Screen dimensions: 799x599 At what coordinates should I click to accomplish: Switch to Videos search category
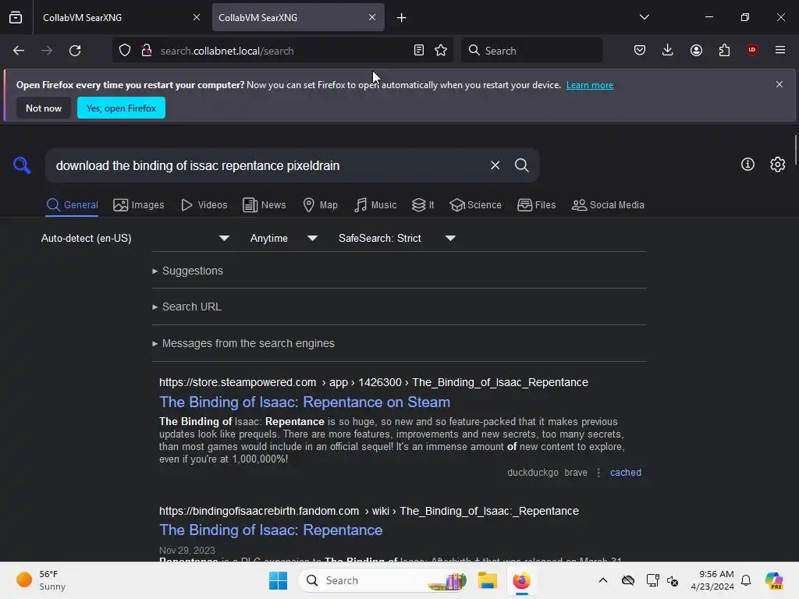(204, 205)
